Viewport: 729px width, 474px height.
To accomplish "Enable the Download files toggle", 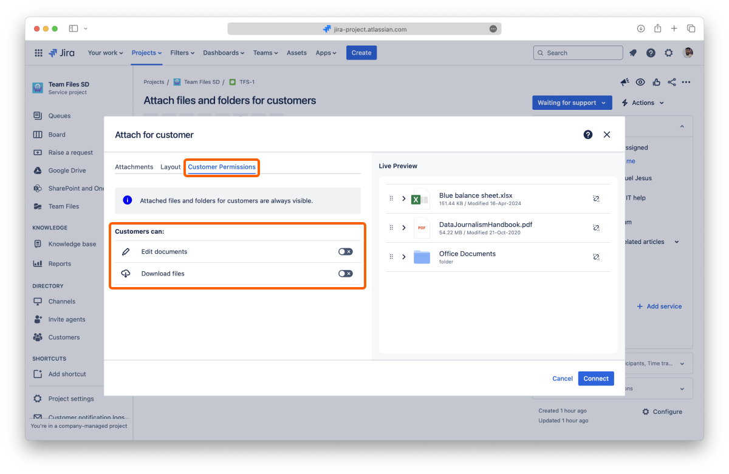I will (x=345, y=274).
